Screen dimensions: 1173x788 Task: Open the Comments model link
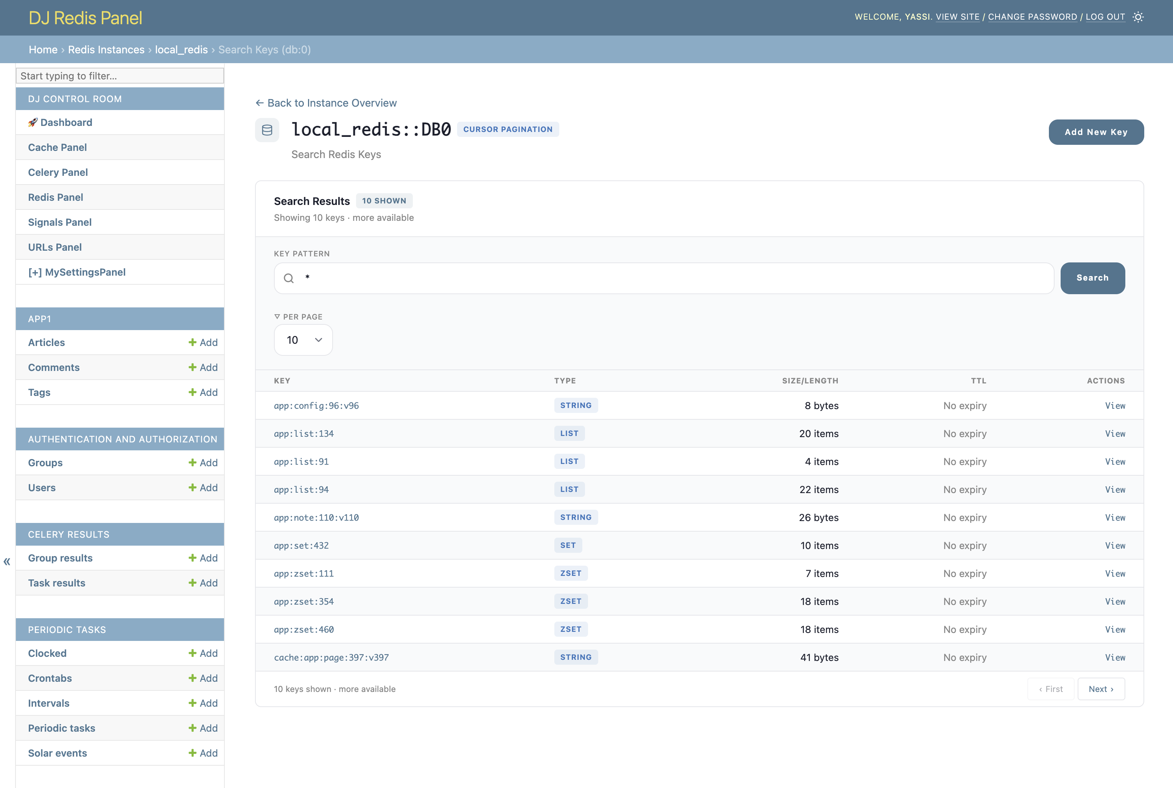pos(54,368)
